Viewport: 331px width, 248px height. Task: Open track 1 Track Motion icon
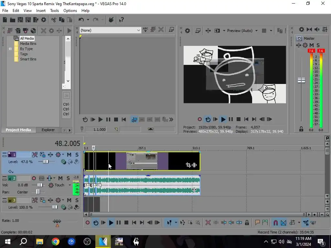pyautogui.click(x=43, y=155)
